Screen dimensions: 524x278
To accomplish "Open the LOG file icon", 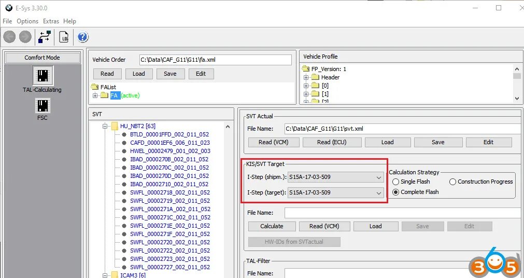I will point(64,37).
